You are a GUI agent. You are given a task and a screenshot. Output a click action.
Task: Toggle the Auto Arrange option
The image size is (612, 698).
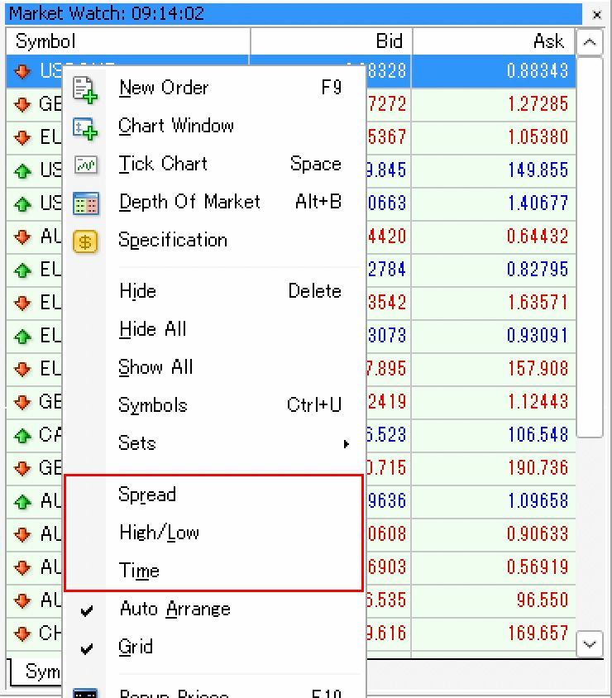175,610
